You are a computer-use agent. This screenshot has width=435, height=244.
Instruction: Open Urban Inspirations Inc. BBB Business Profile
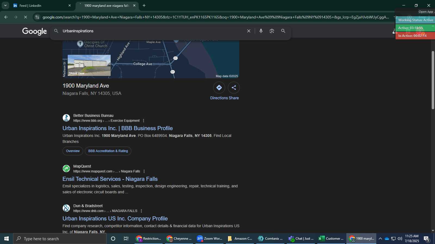(118, 128)
